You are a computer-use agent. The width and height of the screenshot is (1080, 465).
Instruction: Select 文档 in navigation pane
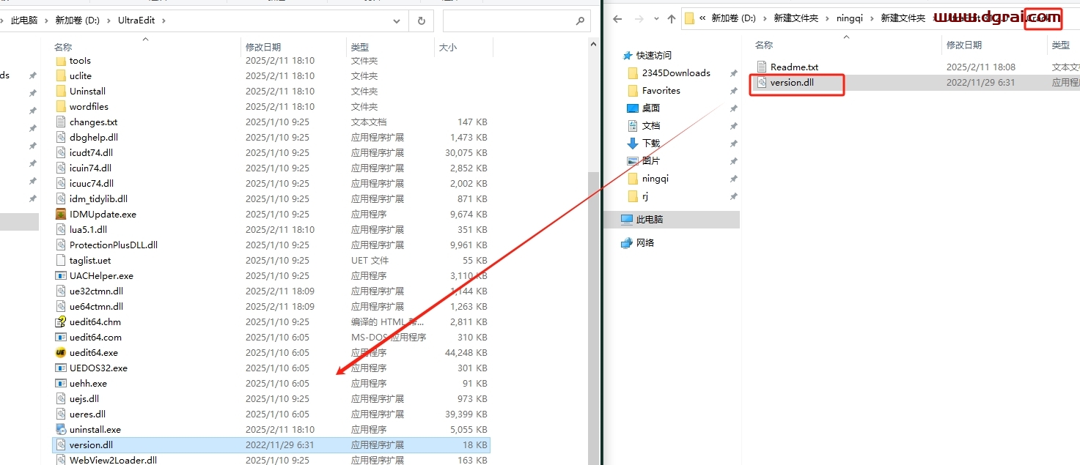651,126
